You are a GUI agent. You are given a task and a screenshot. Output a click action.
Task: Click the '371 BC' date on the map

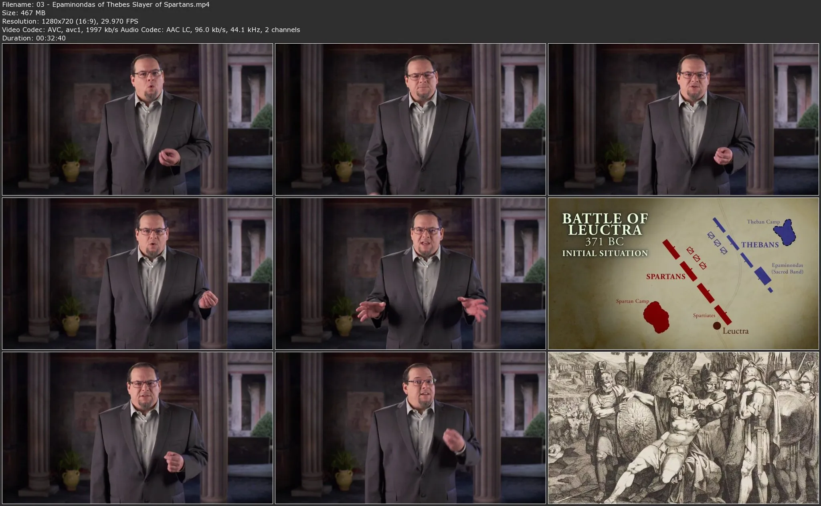(x=605, y=242)
